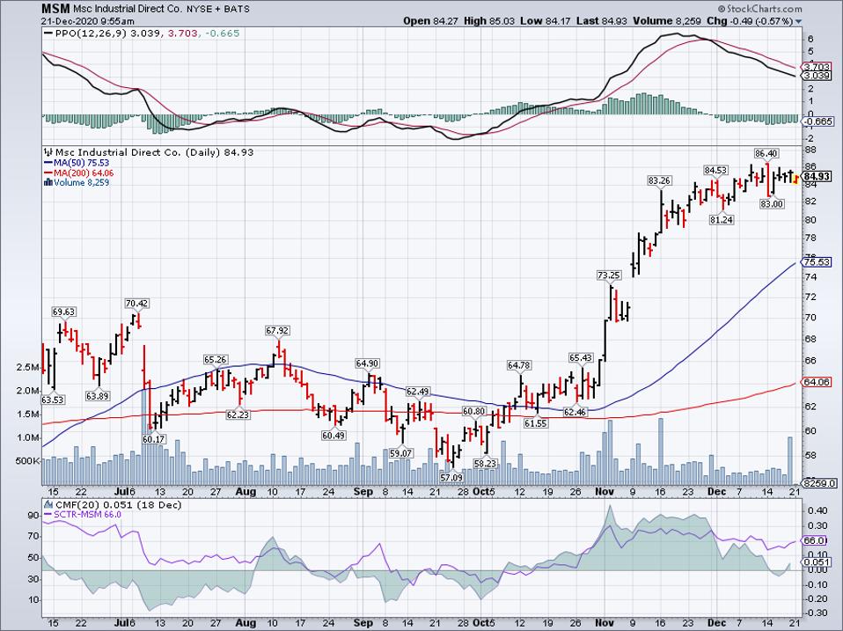Click the 84.93 last price flag on price axis
Screen dimensions: 843x631
pos(816,176)
